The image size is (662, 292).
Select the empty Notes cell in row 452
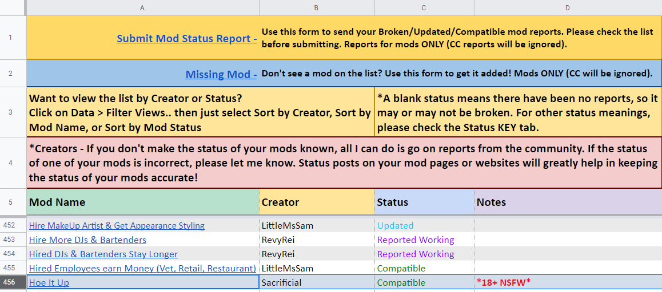pos(568,225)
